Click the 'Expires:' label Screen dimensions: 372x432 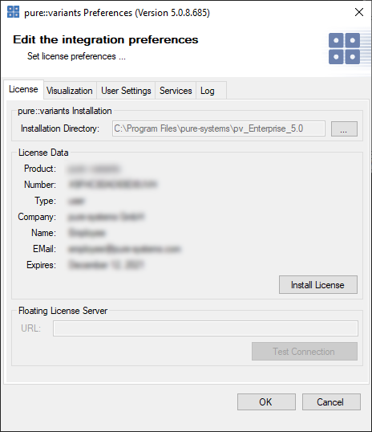(x=41, y=265)
